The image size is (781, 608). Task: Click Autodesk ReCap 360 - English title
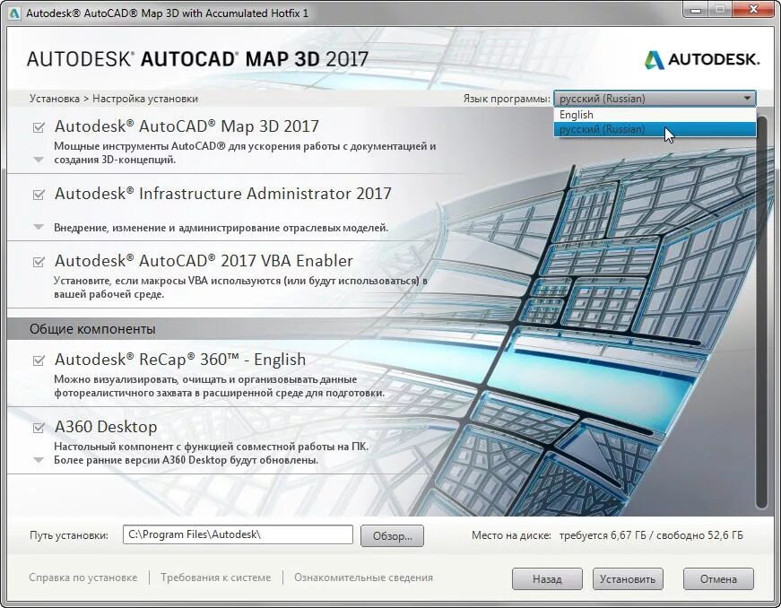point(180,360)
